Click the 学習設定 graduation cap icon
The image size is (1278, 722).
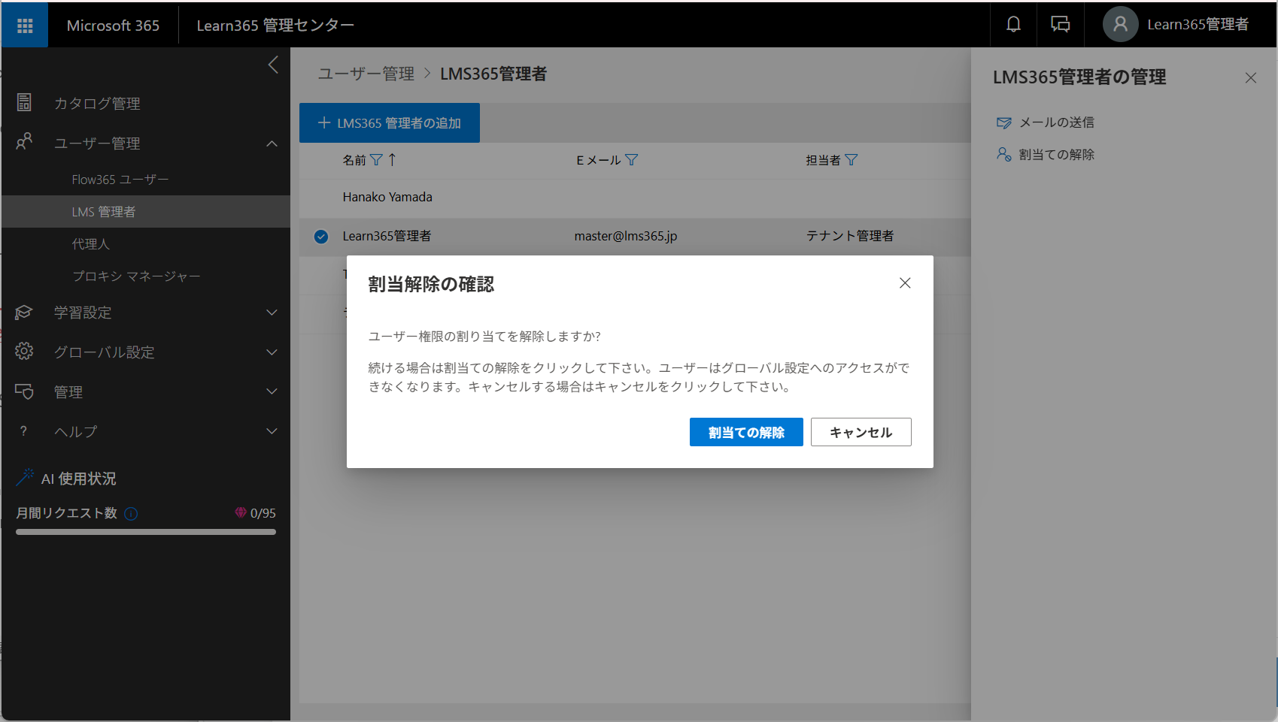click(x=24, y=312)
